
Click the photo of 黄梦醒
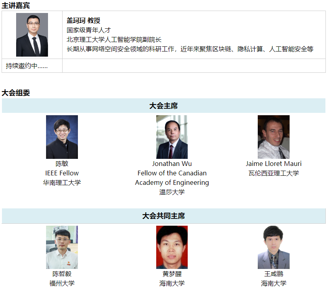tap(172, 247)
